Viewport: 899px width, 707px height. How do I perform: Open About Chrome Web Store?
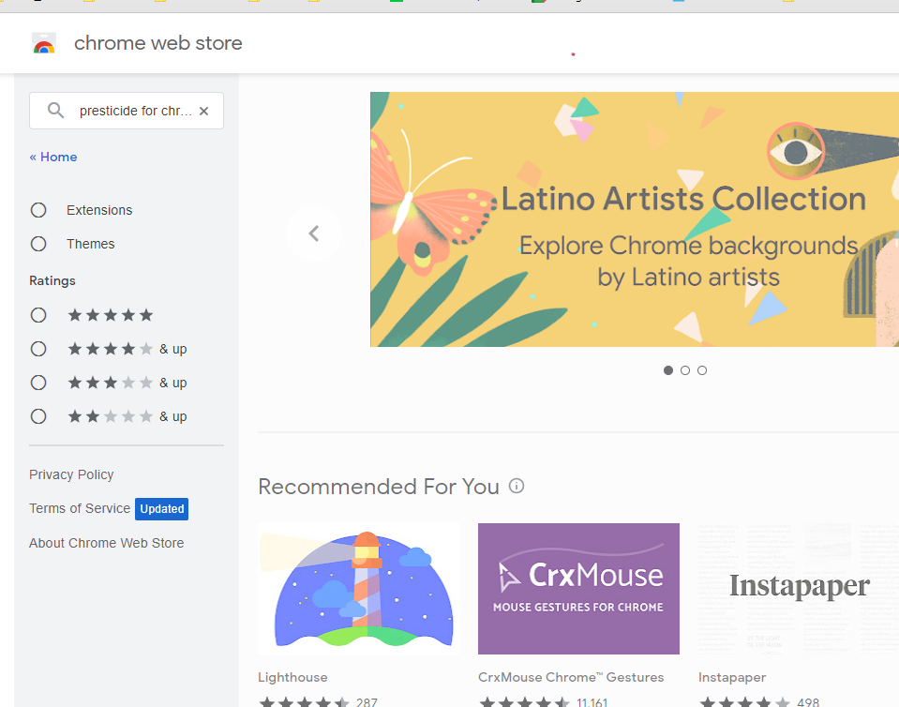coord(107,543)
